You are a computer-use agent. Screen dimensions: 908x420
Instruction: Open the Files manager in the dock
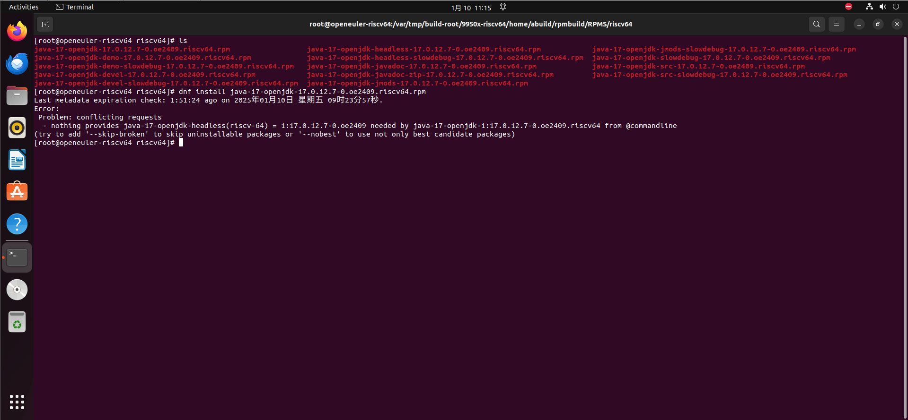pos(17,95)
